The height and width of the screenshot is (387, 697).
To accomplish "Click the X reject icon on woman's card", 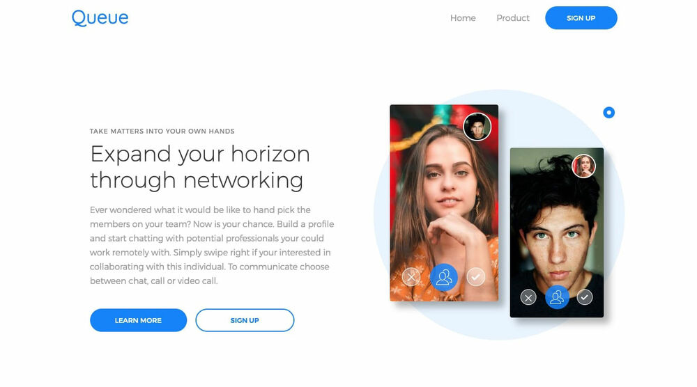I will coord(411,278).
